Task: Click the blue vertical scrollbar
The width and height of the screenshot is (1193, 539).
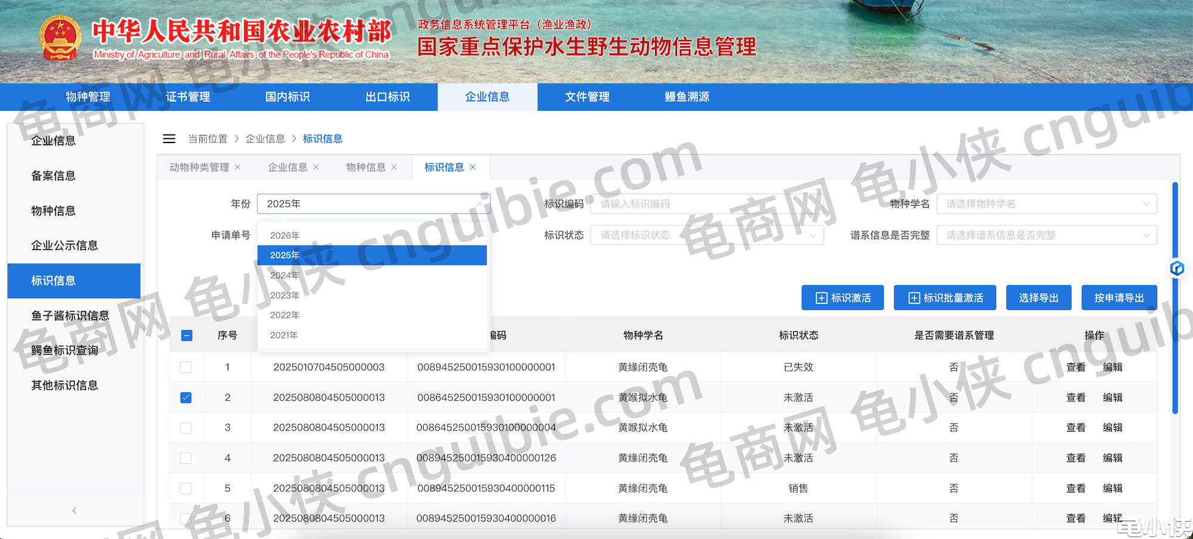Action: click(1175, 298)
